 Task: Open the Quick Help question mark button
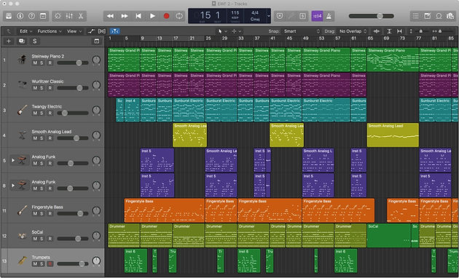[31, 16]
